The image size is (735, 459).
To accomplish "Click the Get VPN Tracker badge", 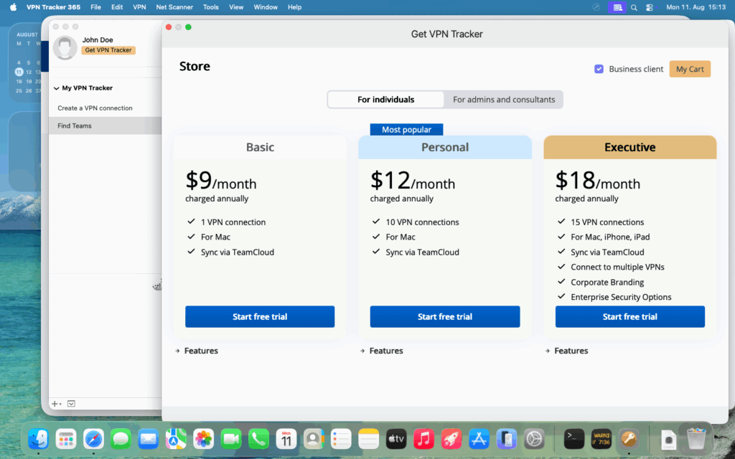I will [x=108, y=50].
